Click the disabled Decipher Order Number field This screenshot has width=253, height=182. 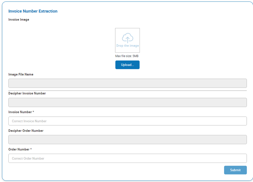(x=127, y=140)
